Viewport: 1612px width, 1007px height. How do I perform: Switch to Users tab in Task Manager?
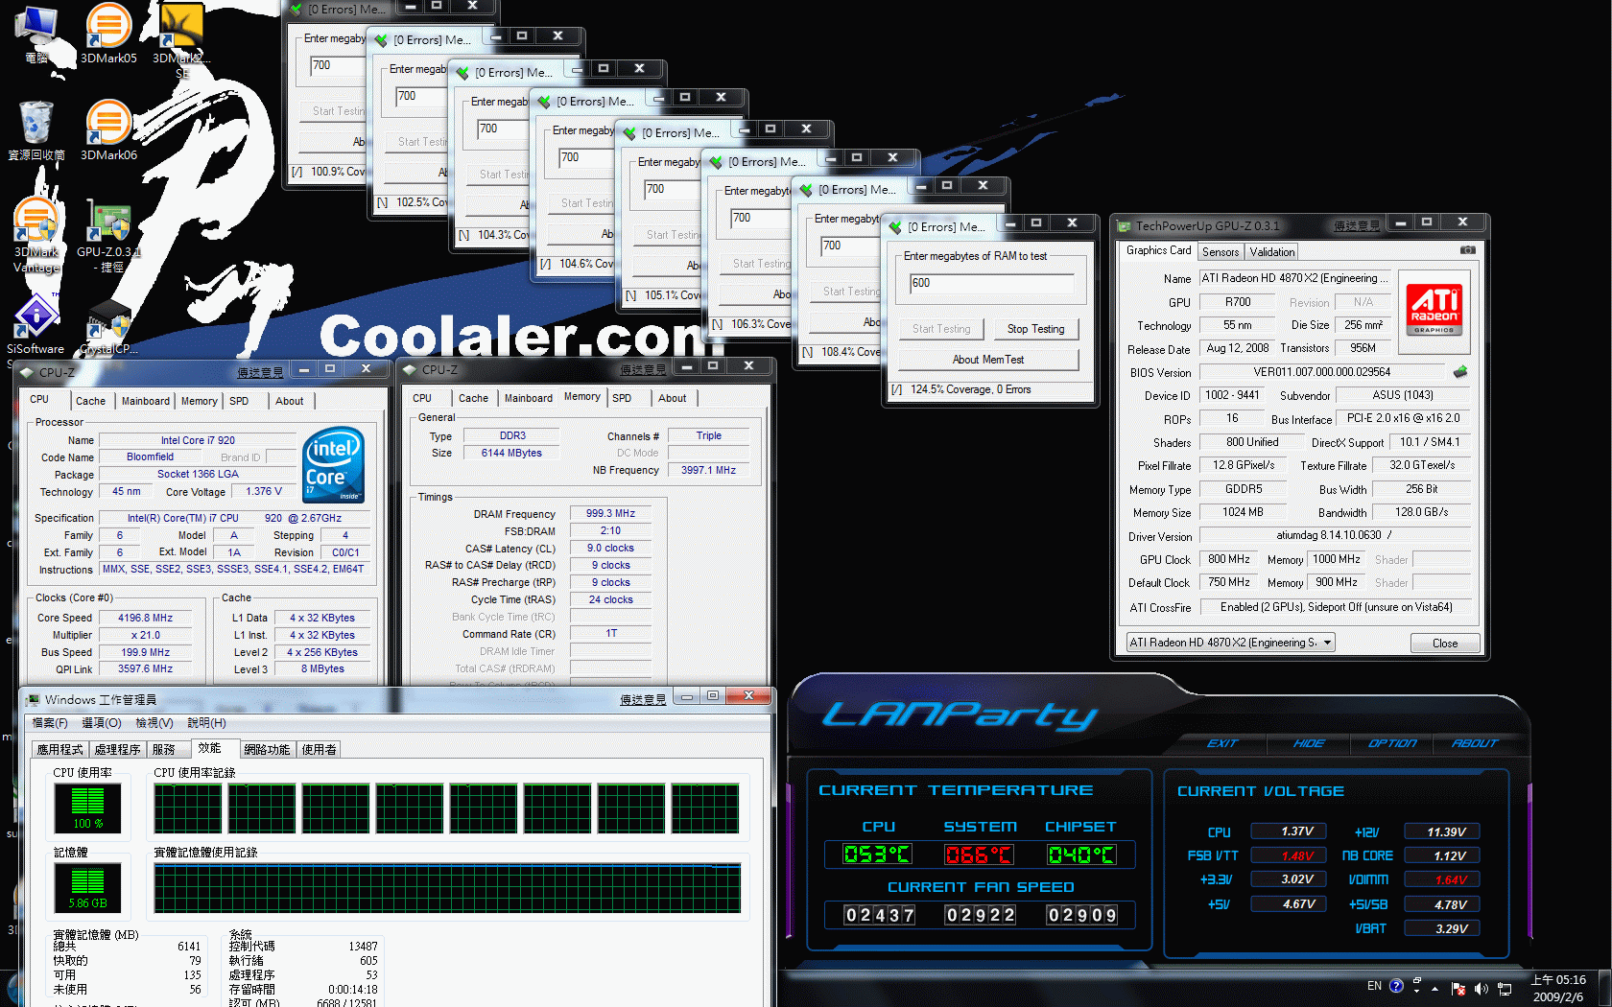click(320, 750)
